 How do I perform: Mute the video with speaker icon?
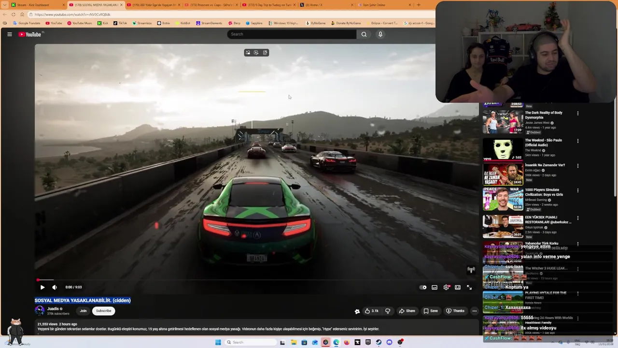[55, 287]
